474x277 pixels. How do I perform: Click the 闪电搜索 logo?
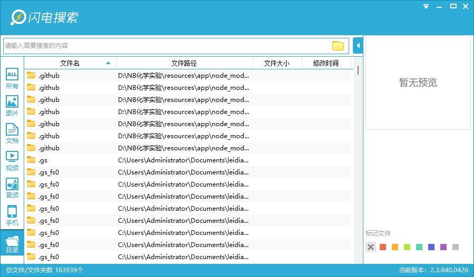(x=45, y=17)
